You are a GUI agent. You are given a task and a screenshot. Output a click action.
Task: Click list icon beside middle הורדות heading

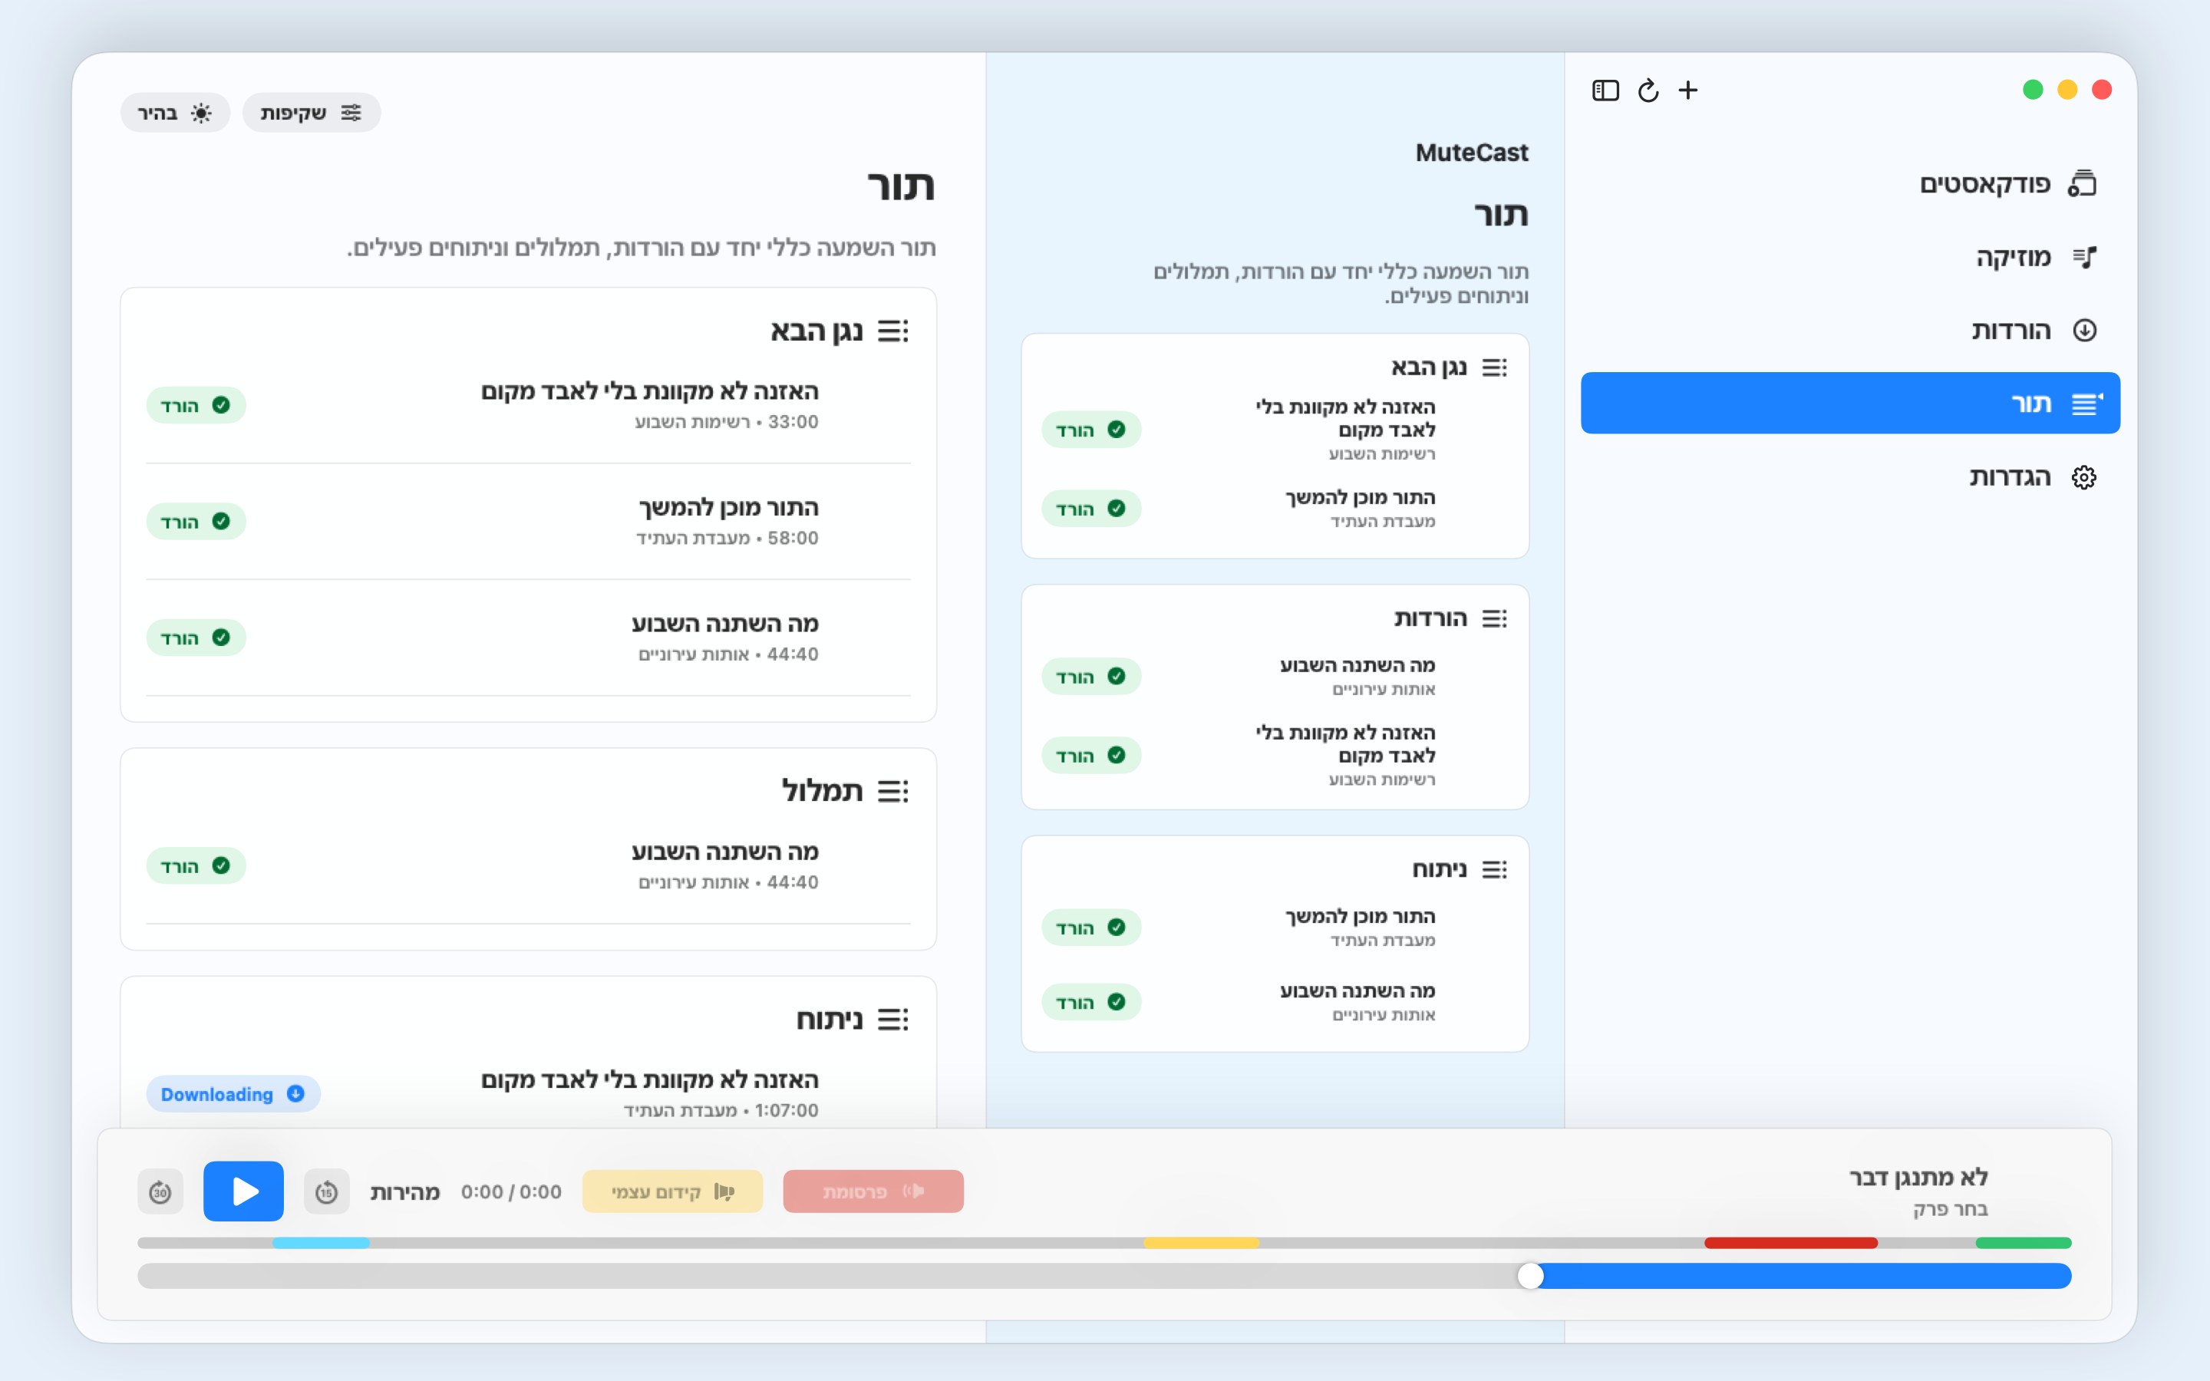[x=1494, y=618]
